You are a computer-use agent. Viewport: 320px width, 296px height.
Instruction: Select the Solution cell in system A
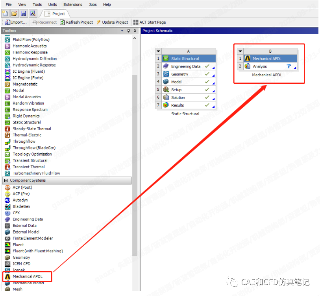pyautogui.click(x=189, y=97)
